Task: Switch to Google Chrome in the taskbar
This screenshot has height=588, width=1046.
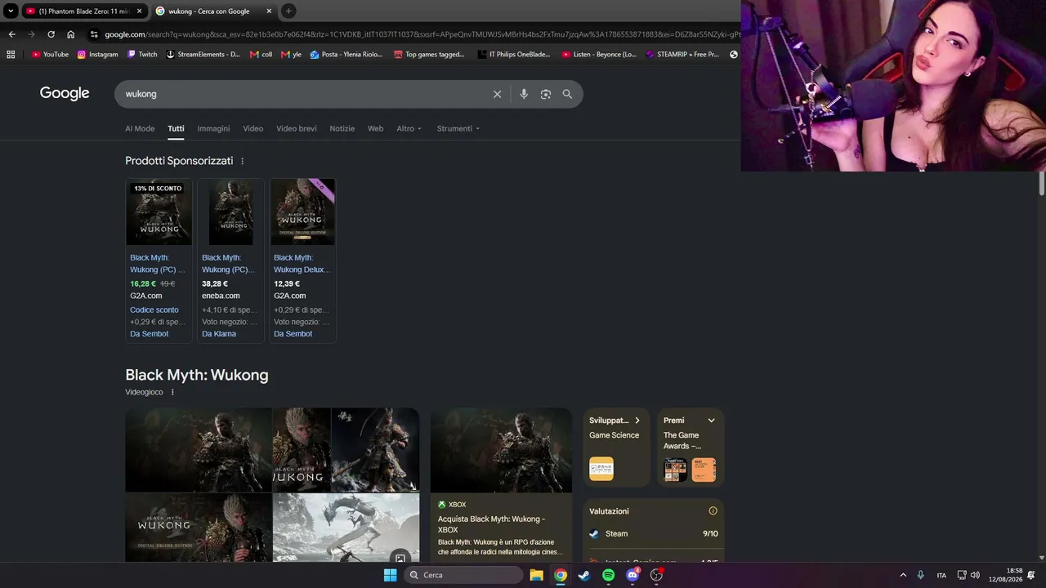Action: 561,575
